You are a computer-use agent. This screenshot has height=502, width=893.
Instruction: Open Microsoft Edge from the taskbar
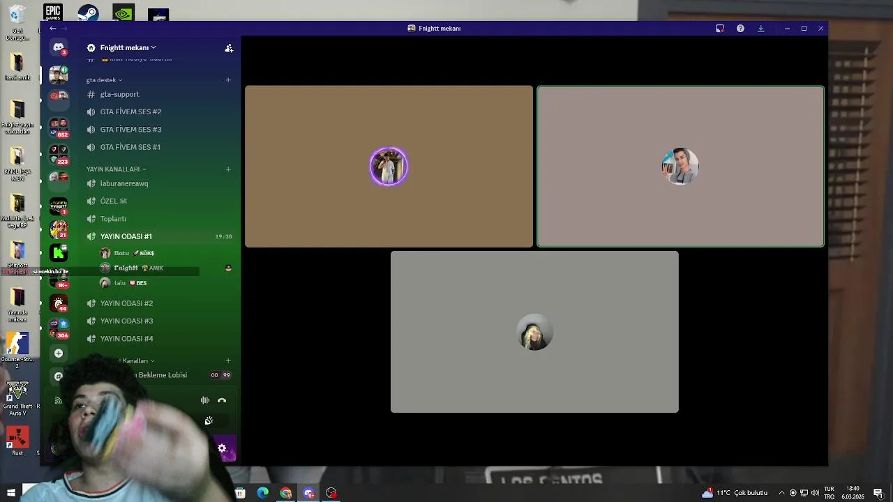tap(263, 493)
